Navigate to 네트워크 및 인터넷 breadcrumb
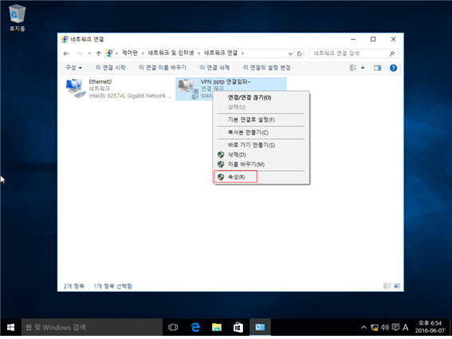 click(x=171, y=53)
